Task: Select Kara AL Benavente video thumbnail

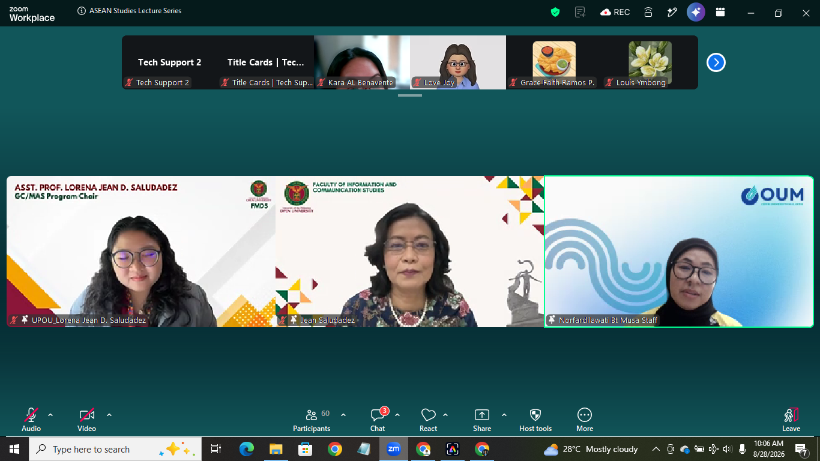Action: [x=362, y=62]
